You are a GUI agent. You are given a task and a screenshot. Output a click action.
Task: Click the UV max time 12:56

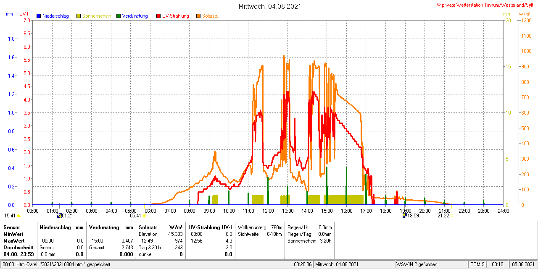pos(196,241)
